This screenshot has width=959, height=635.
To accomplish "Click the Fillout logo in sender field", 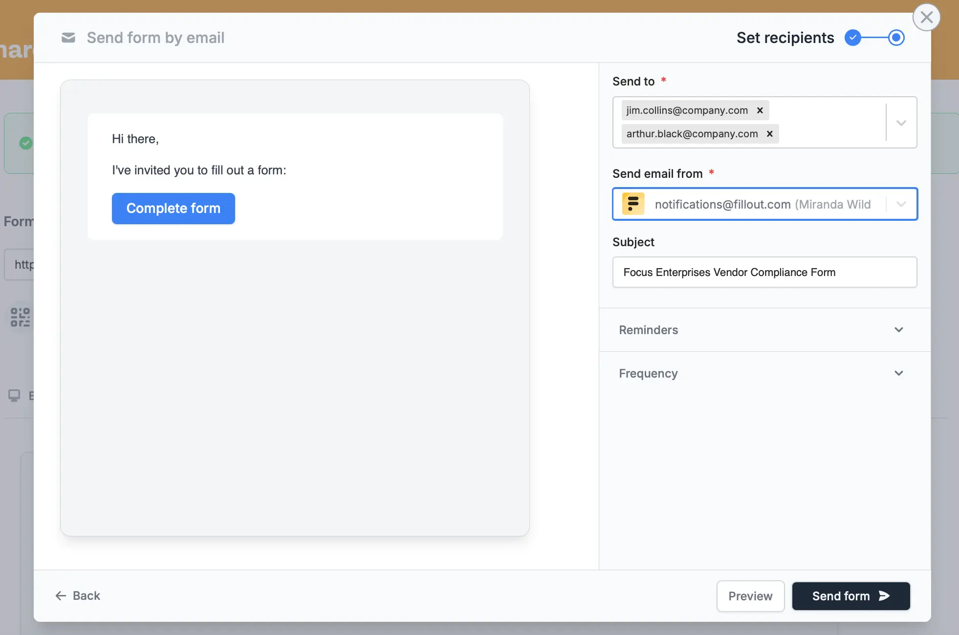I will [x=633, y=204].
